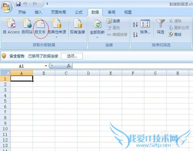193x151 pixels.
Task: Open the 排序... dialog
Action: pos(145,27)
